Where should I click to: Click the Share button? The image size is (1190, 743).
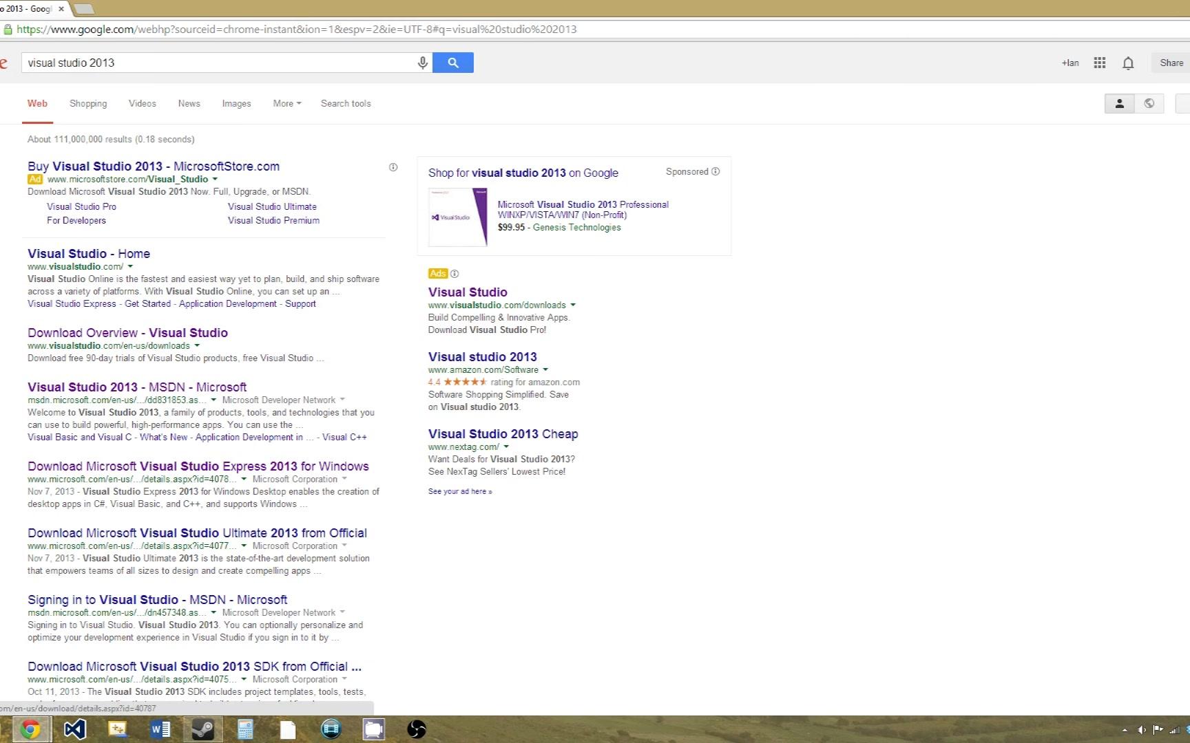click(x=1171, y=63)
